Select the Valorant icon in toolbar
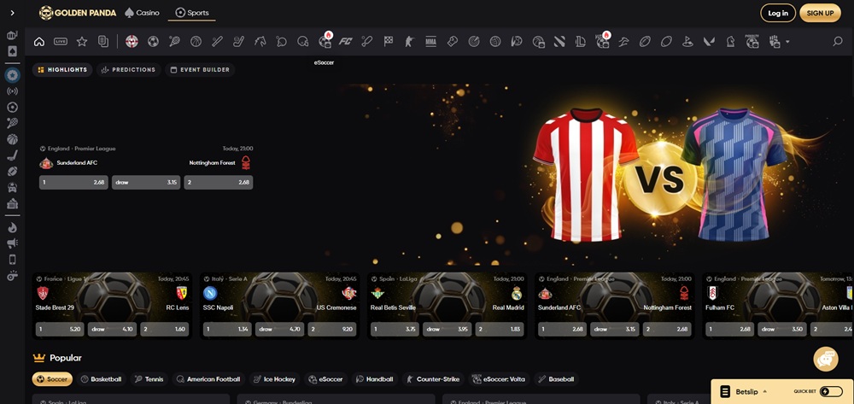 tap(709, 41)
